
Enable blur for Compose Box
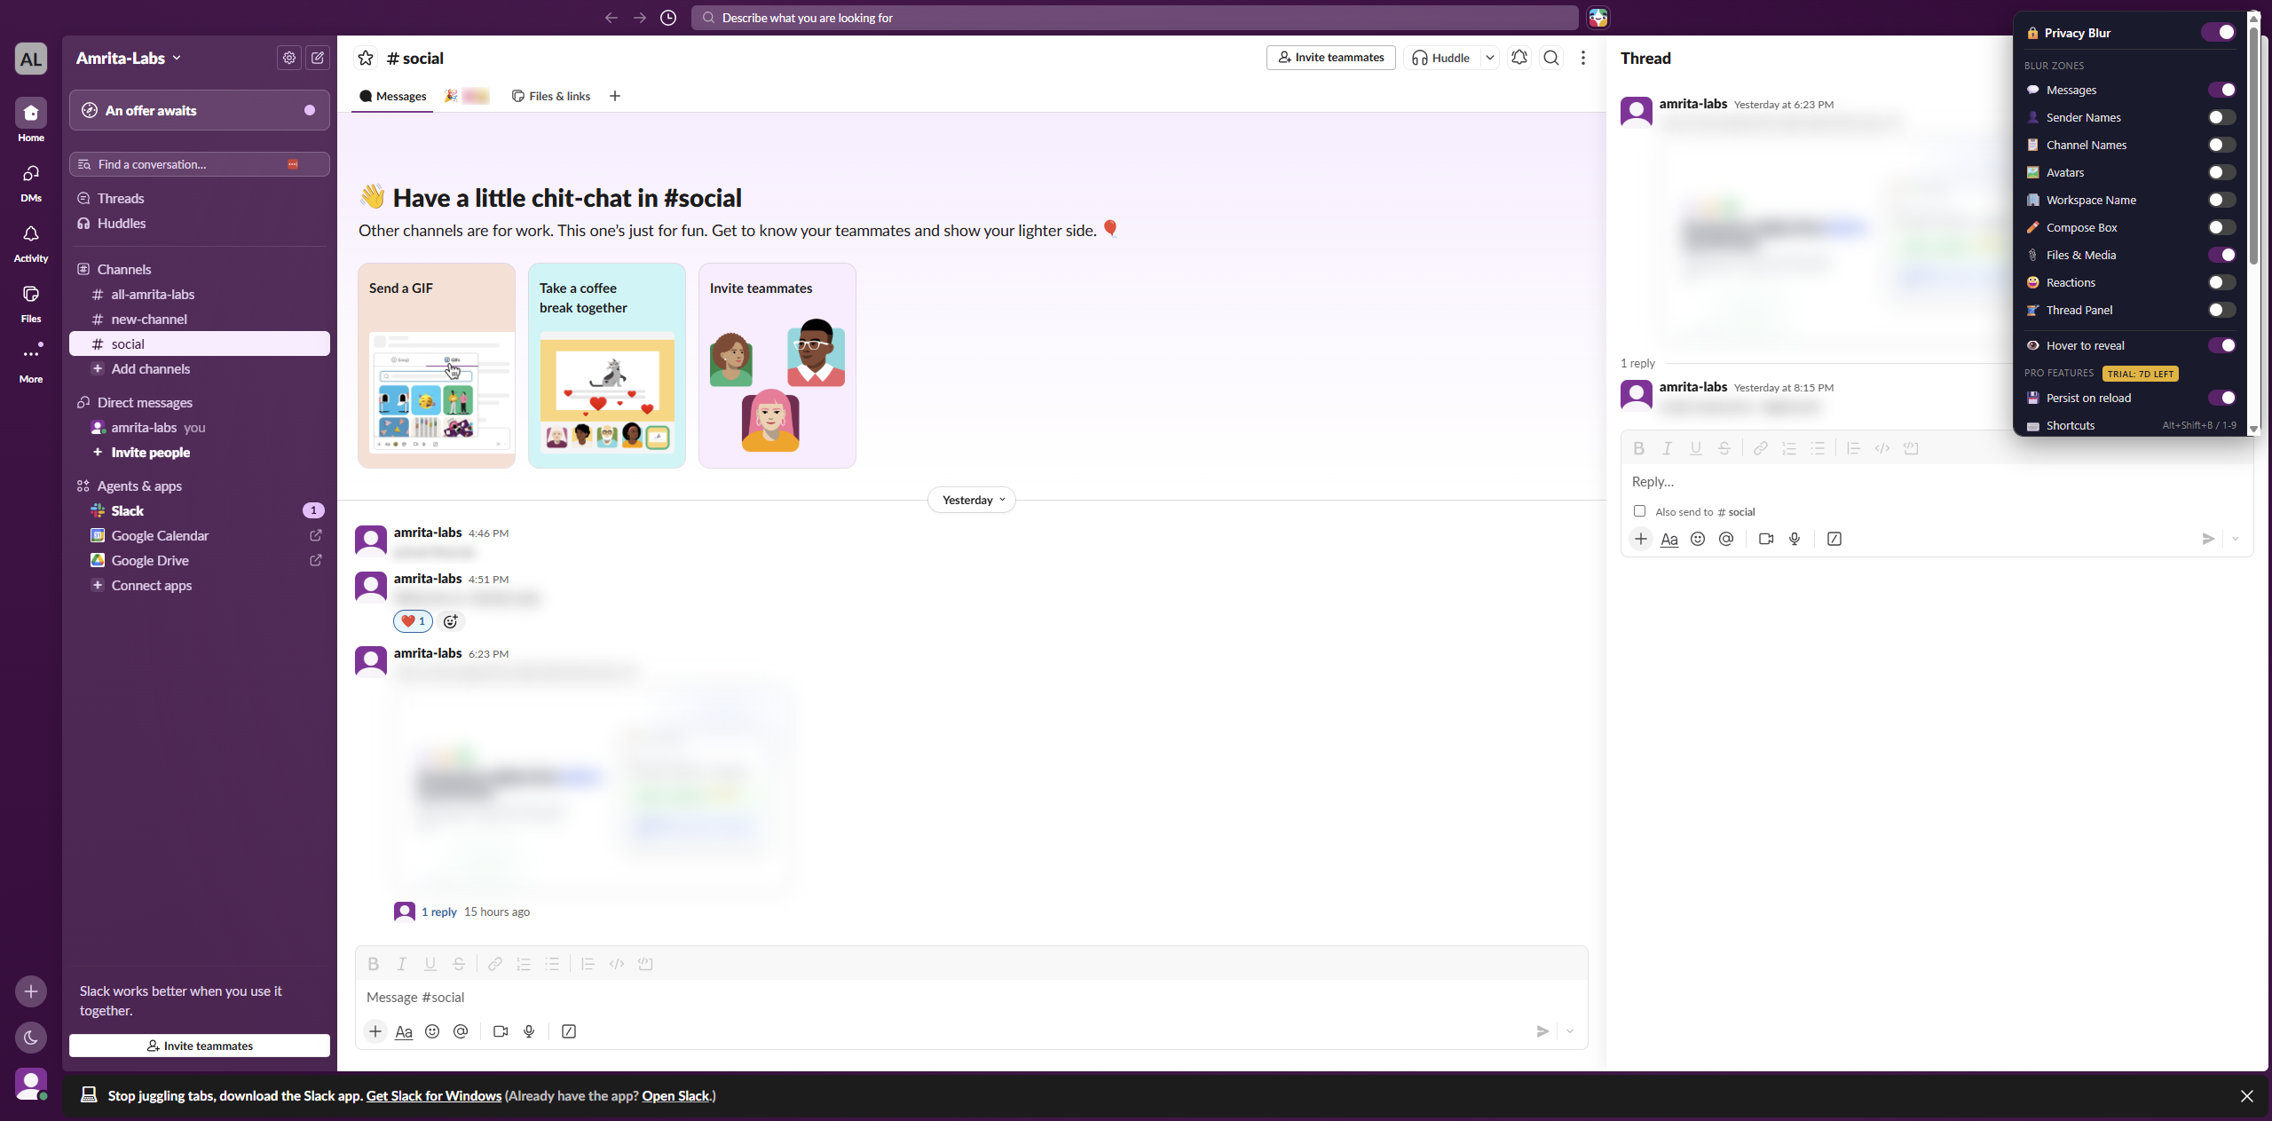2221,227
